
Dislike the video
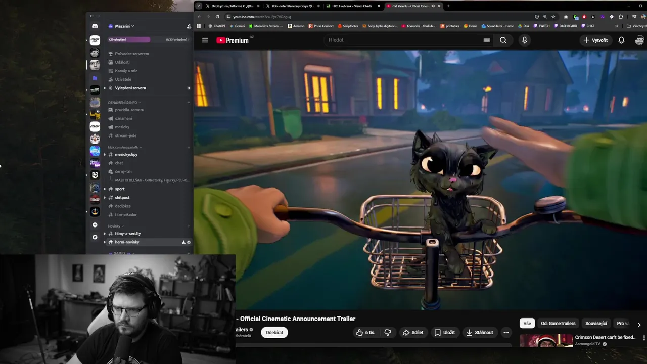pos(388,332)
